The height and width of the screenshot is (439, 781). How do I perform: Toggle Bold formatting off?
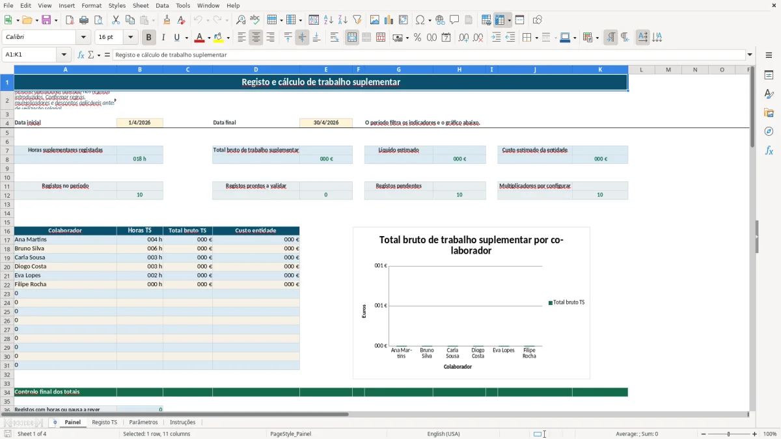pyautogui.click(x=148, y=38)
